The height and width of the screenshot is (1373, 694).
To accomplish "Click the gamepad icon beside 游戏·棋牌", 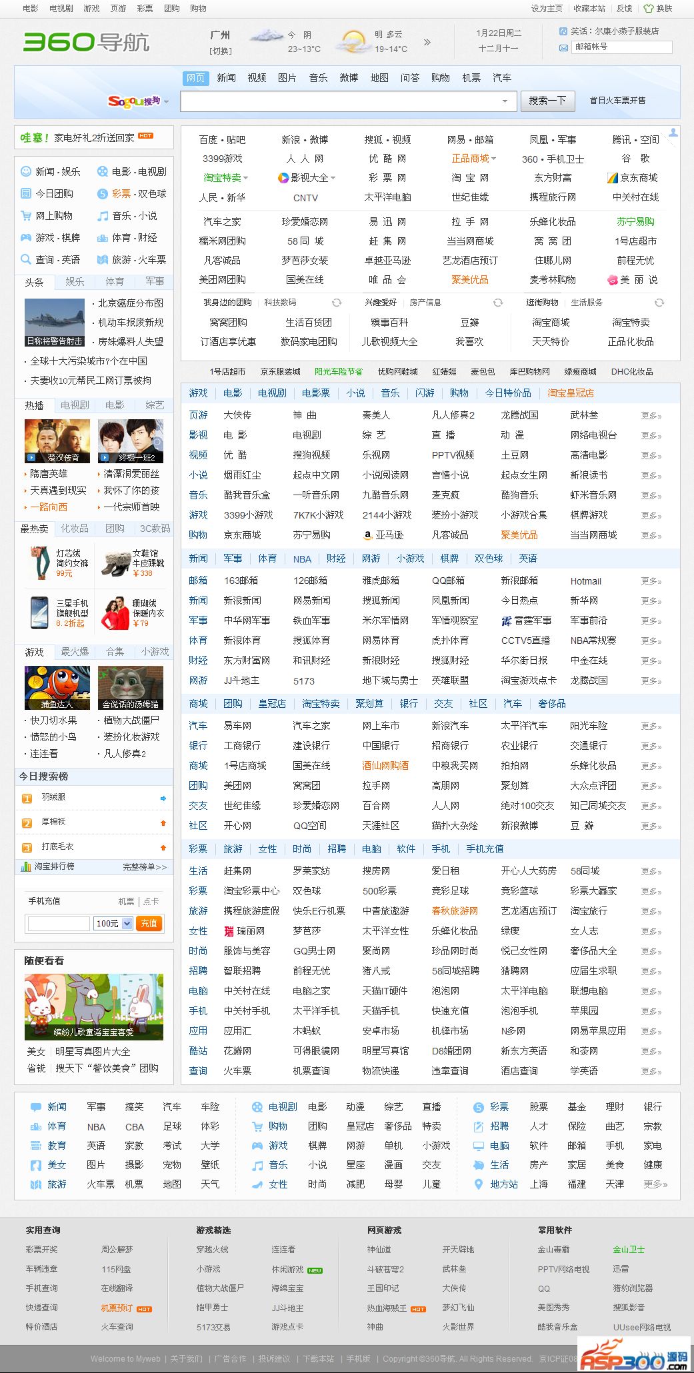I will 26,237.
